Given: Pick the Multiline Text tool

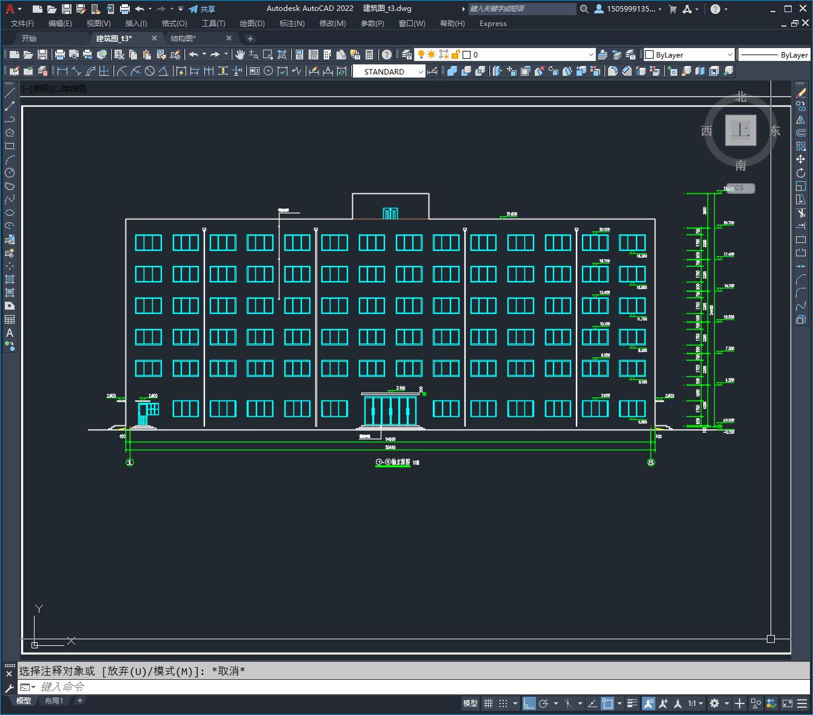Looking at the screenshot, I should 10,333.
